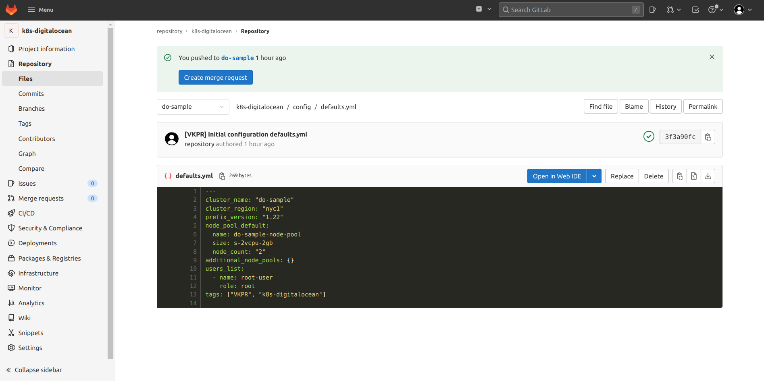The width and height of the screenshot is (764, 381).
Task: Click the Wiki book icon
Action: pyautogui.click(x=11, y=318)
